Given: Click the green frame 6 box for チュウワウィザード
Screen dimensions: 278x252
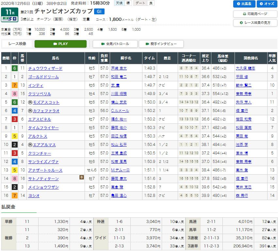Looking at the screenshot, I should click(x=14, y=69).
